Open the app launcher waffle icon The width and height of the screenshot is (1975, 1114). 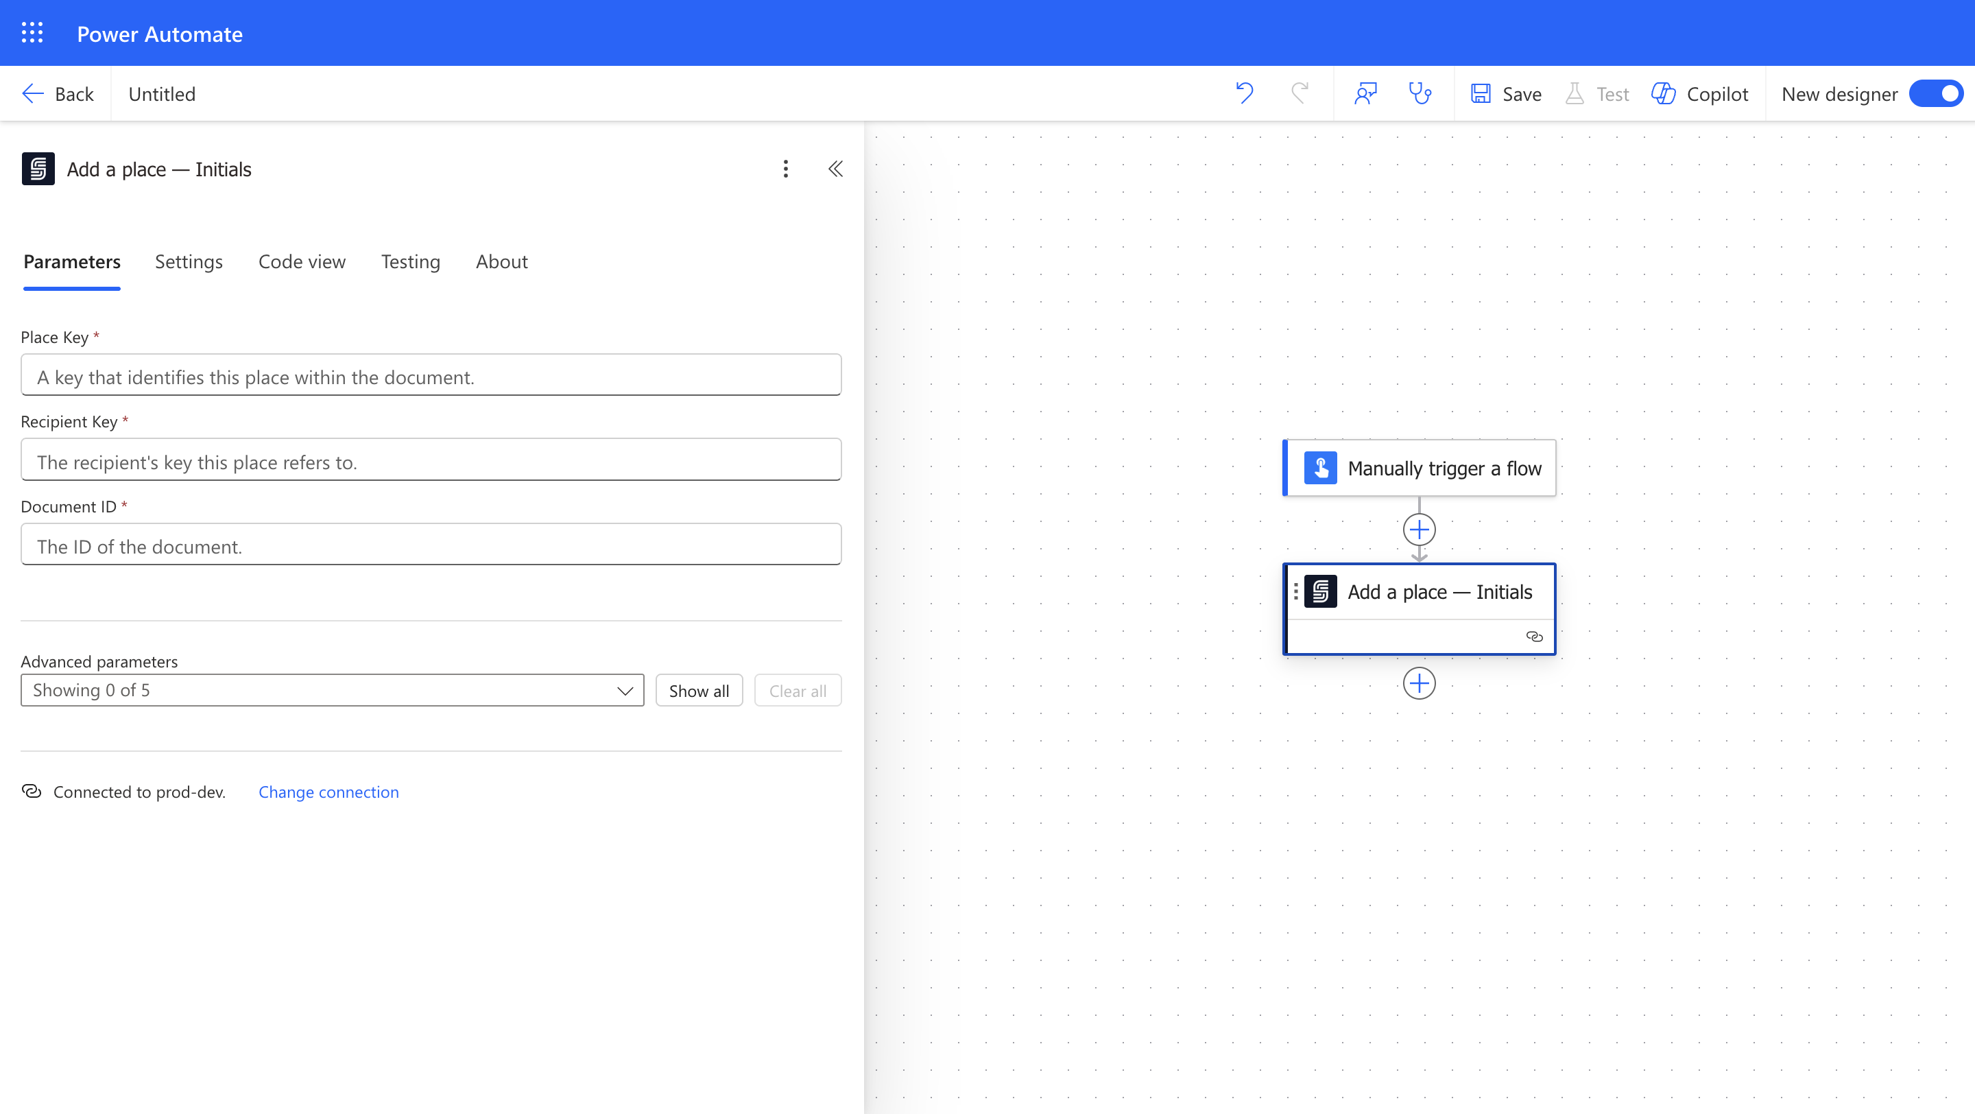click(32, 33)
